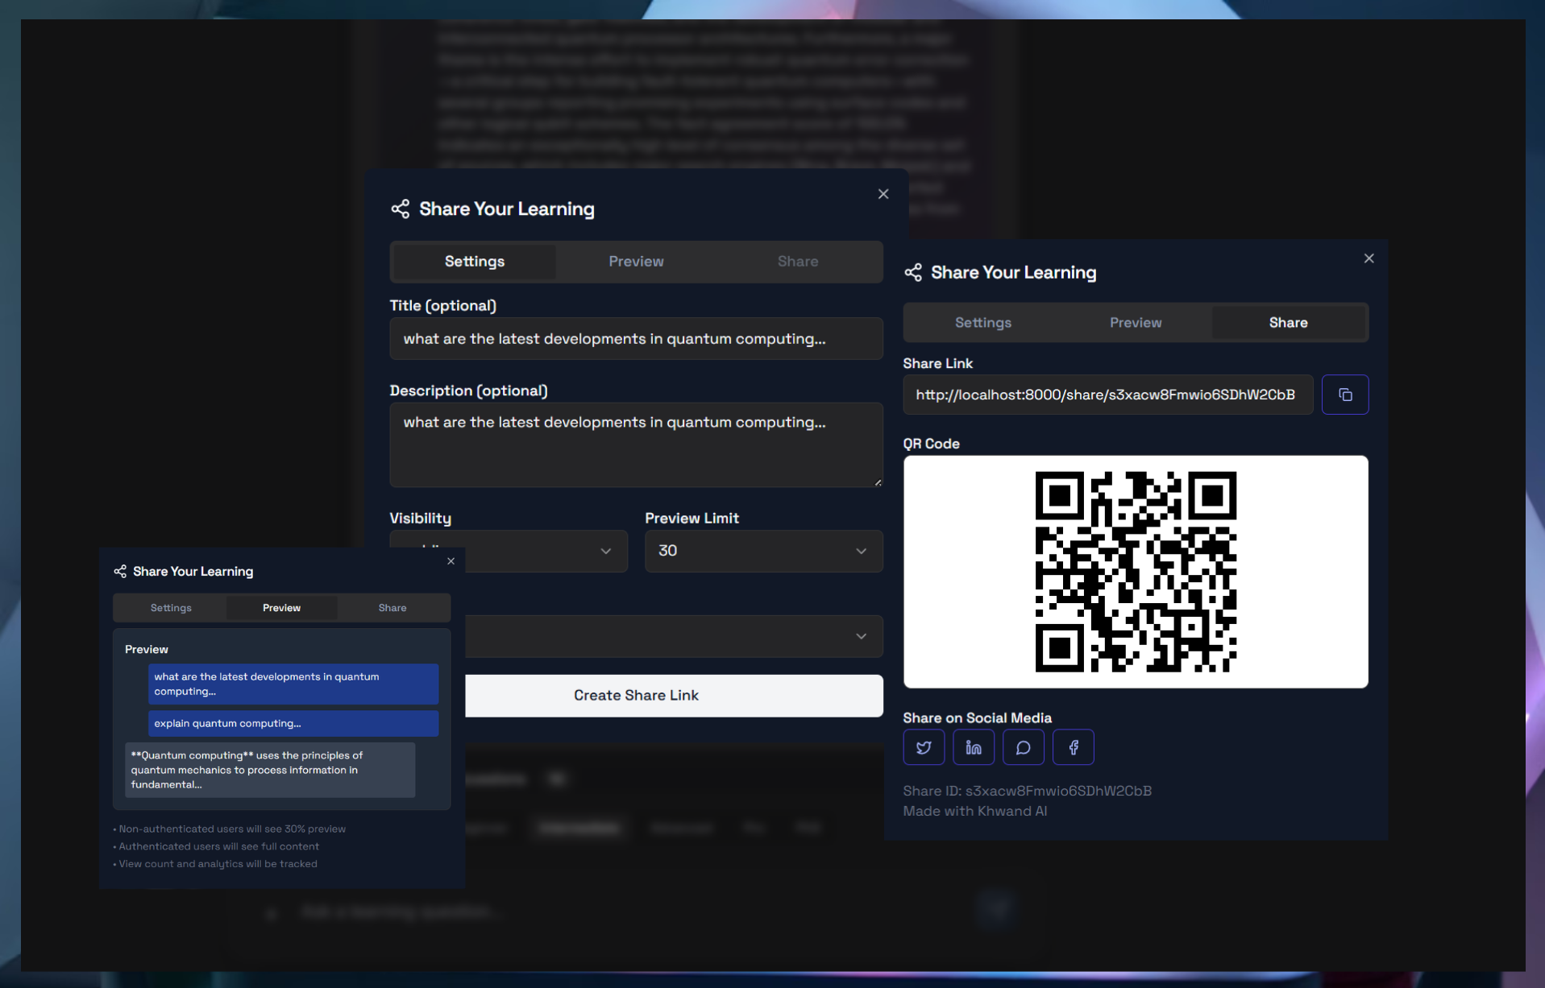Share the link on Twitter
Viewport: 1545px width, 988px height.
[x=924, y=746]
